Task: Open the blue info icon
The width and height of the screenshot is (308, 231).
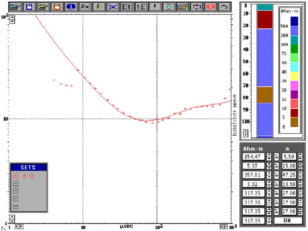Action: coord(71,6)
